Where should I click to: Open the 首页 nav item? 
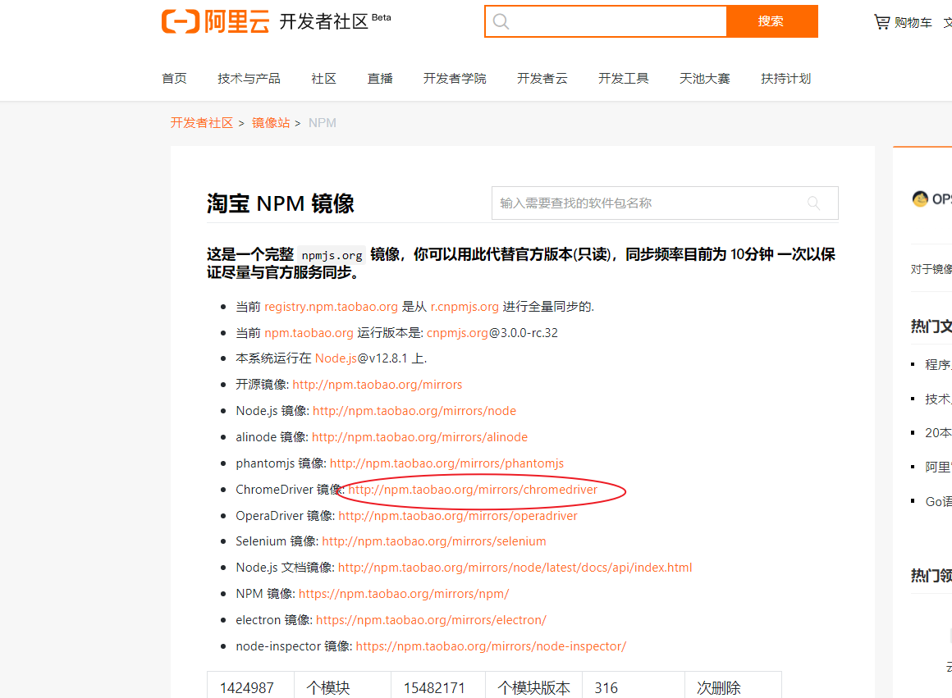point(174,78)
